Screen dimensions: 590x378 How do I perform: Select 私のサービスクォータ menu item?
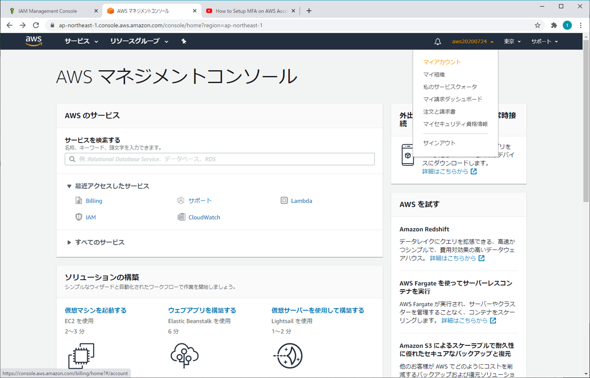(x=450, y=87)
